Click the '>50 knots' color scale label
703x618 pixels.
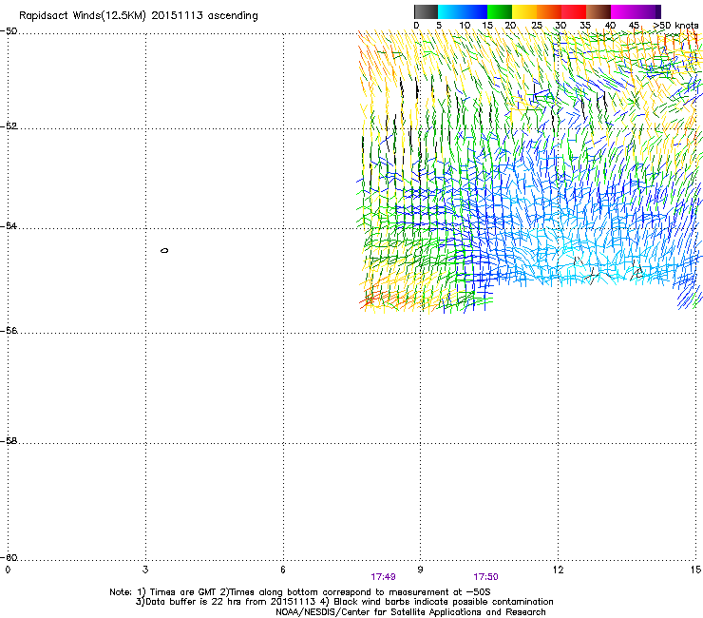(x=675, y=26)
